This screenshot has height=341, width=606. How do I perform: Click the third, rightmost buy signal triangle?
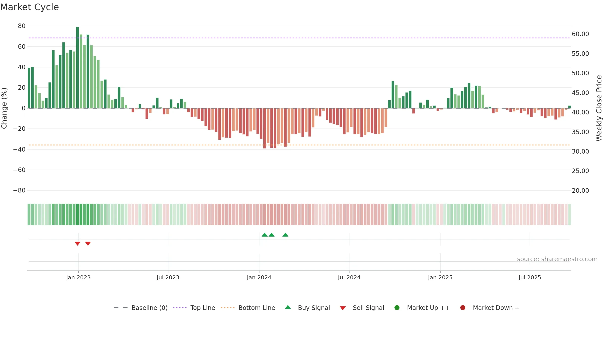(x=285, y=235)
